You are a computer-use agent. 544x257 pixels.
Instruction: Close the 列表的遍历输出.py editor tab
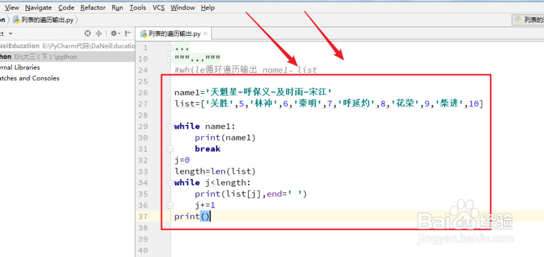206,34
